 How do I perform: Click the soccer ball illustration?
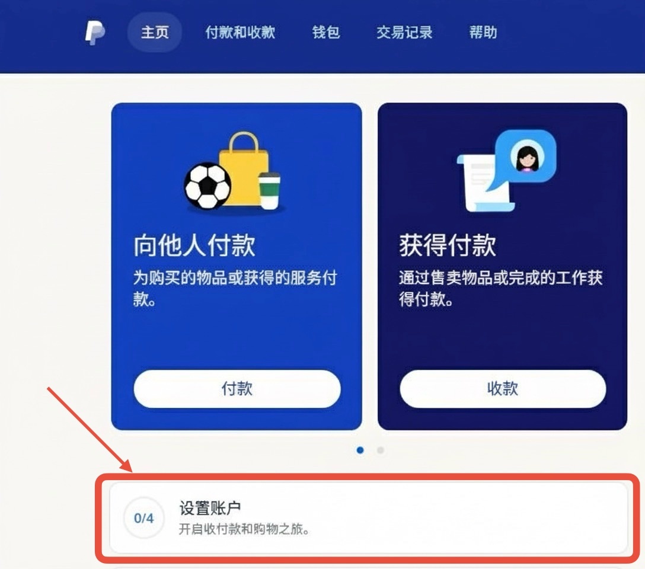[207, 186]
